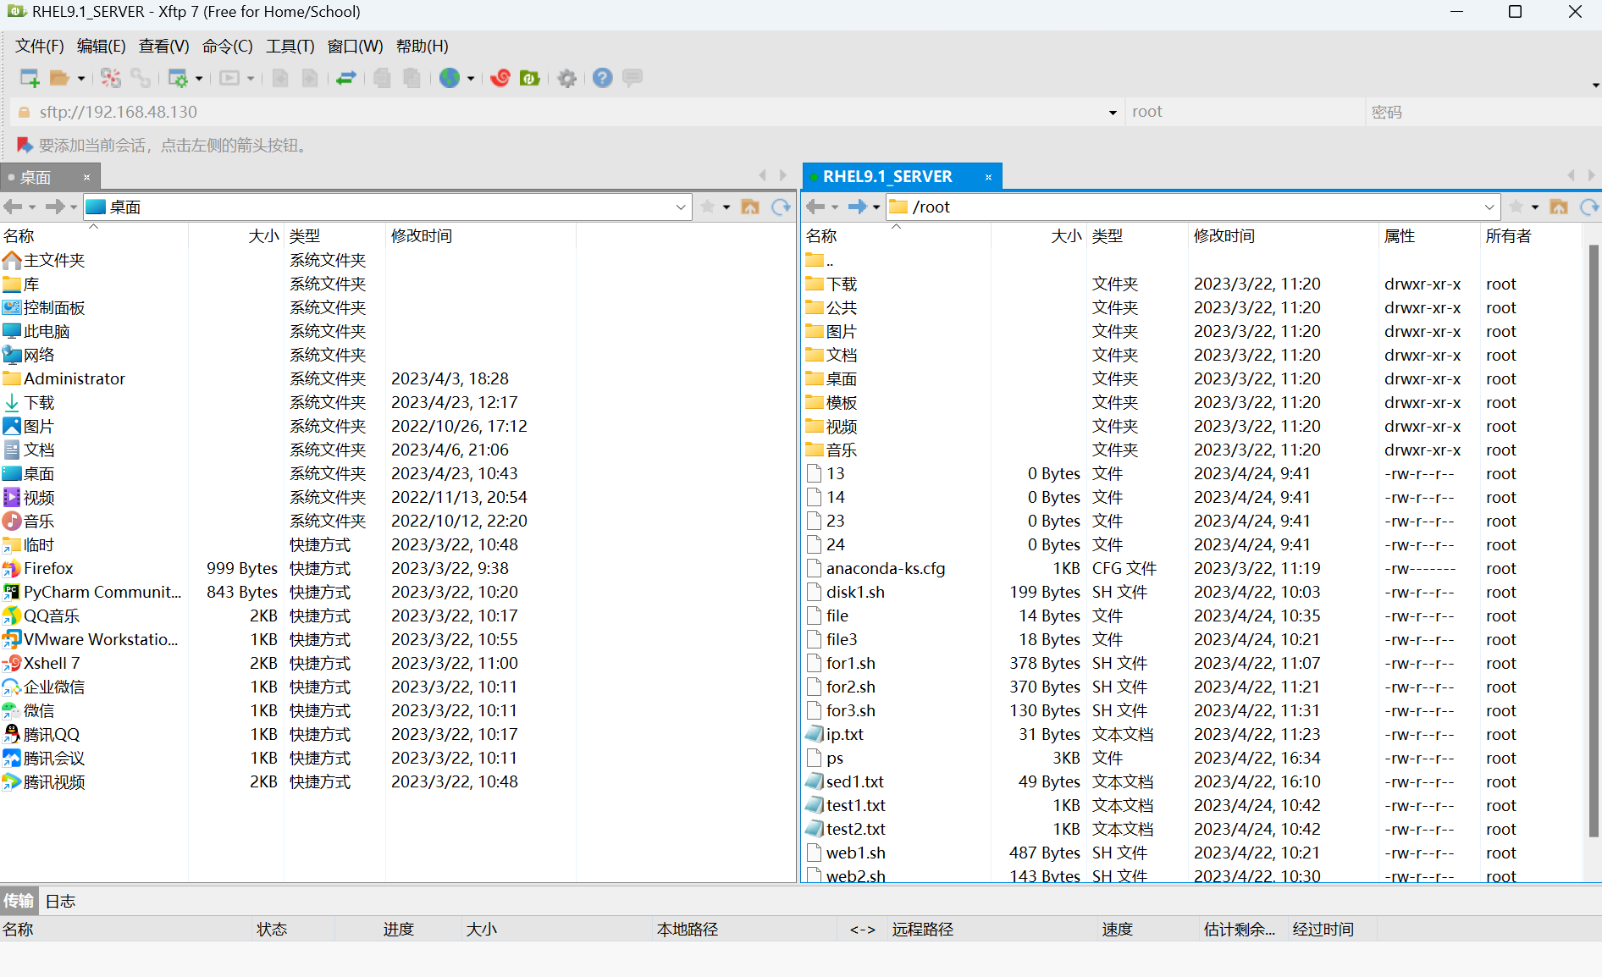The height and width of the screenshot is (977, 1602).
Task: Launch Xshell via the red swirl icon
Action: [x=500, y=78]
